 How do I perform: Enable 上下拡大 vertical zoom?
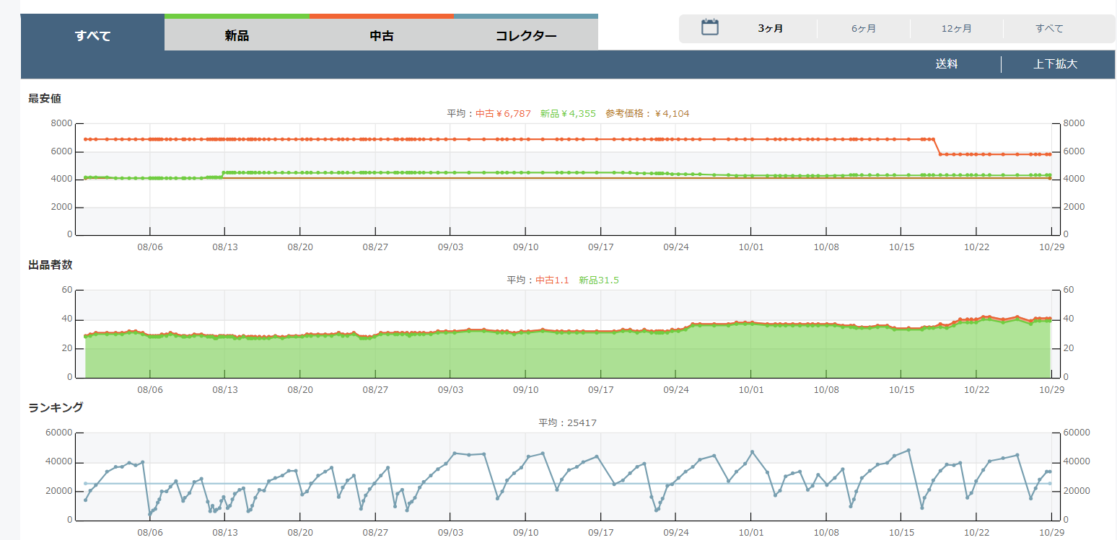pos(1055,64)
